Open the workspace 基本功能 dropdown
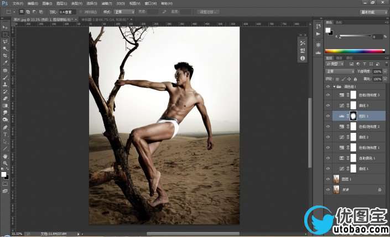The height and width of the screenshot is (237, 390). click(x=374, y=12)
